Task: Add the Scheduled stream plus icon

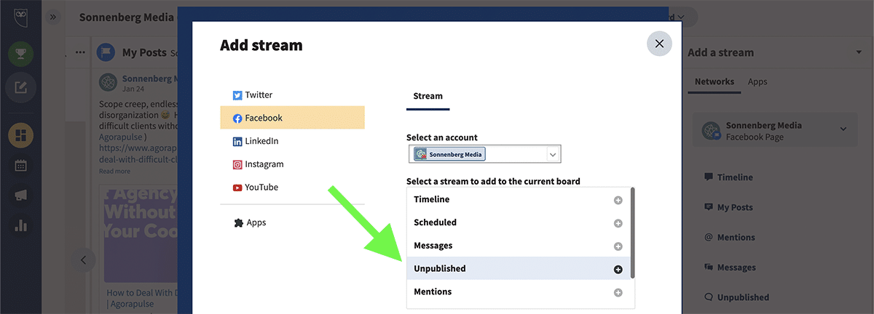Action: 618,223
